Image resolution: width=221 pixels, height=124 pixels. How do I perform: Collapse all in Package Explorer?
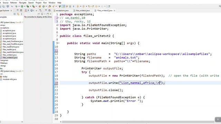(15, 14)
